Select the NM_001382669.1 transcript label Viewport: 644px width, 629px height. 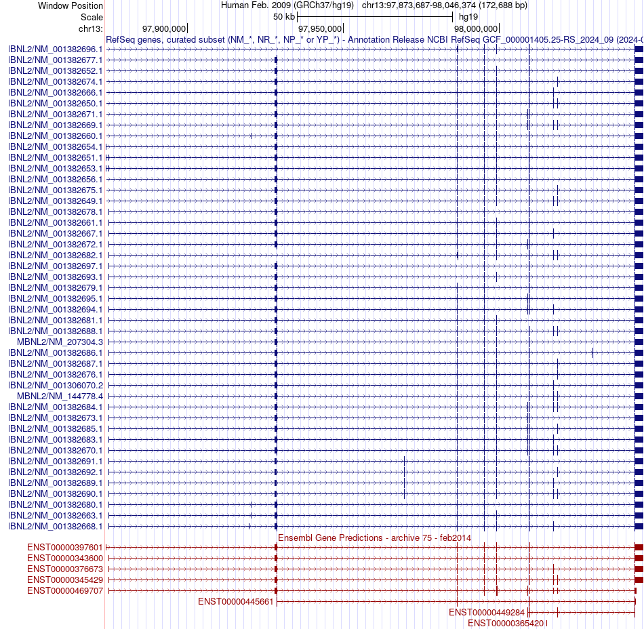[56, 125]
